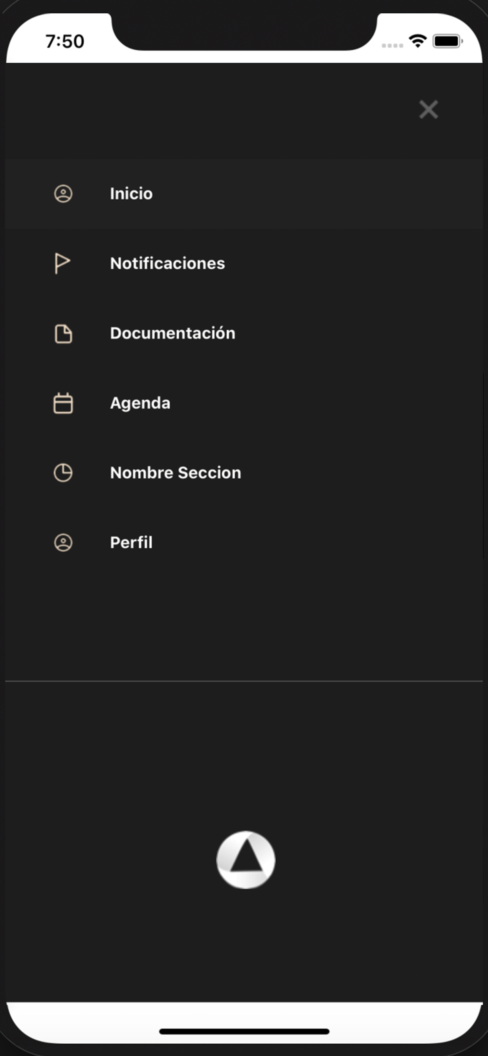The width and height of the screenshot is (488, 1056).
Task: Tap the 7:50 clock in status bar
Action: [65, 41]
